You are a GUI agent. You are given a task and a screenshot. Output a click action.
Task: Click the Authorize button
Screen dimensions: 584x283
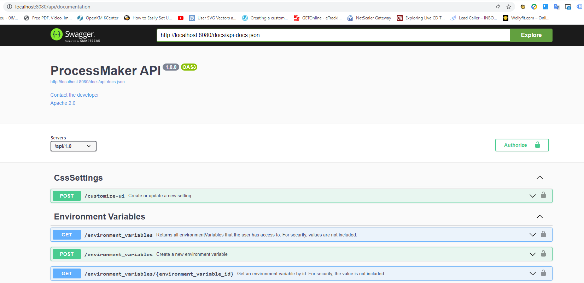click(522, 145)
